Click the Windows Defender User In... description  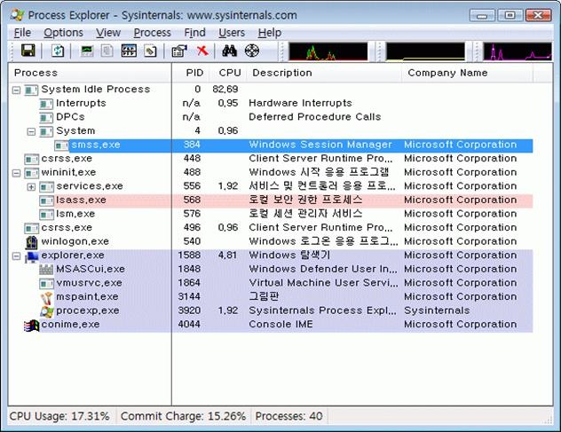[x=323, y=270]
